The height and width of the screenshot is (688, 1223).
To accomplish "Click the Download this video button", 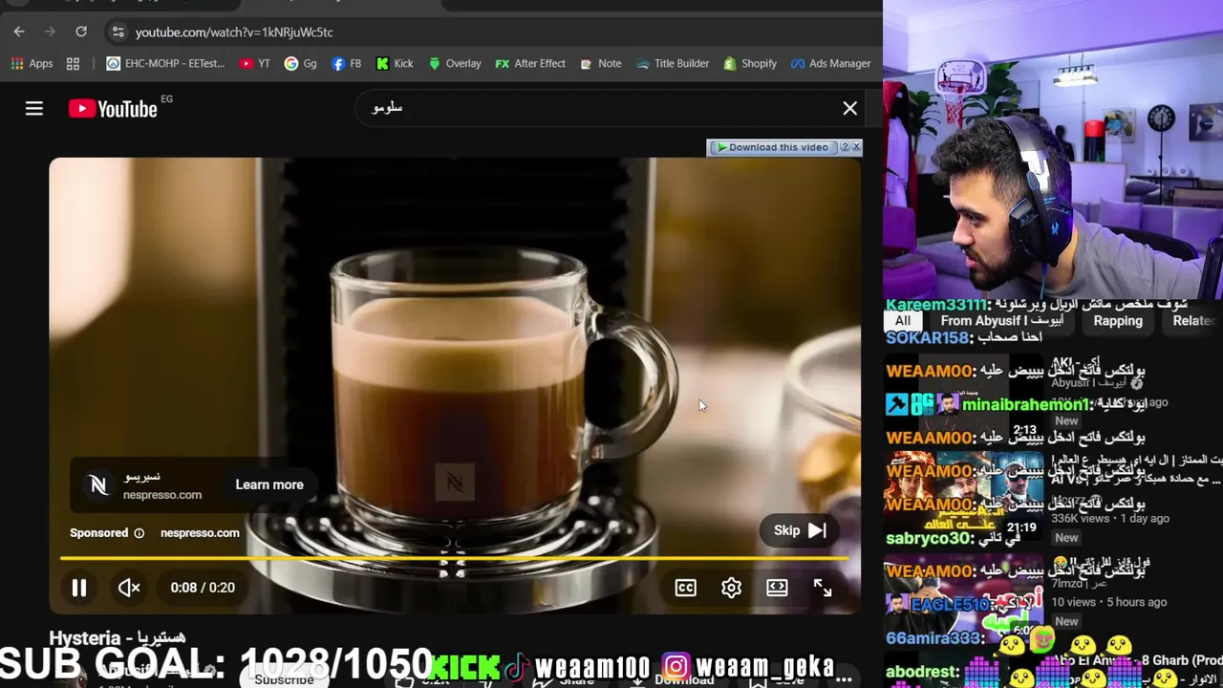I will (x=772, y=147).
